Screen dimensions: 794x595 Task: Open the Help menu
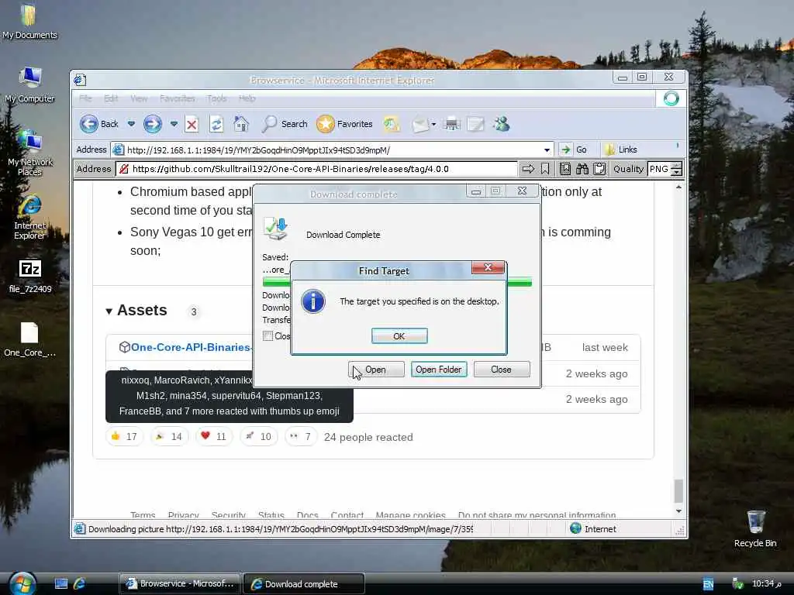coord(247,98)
